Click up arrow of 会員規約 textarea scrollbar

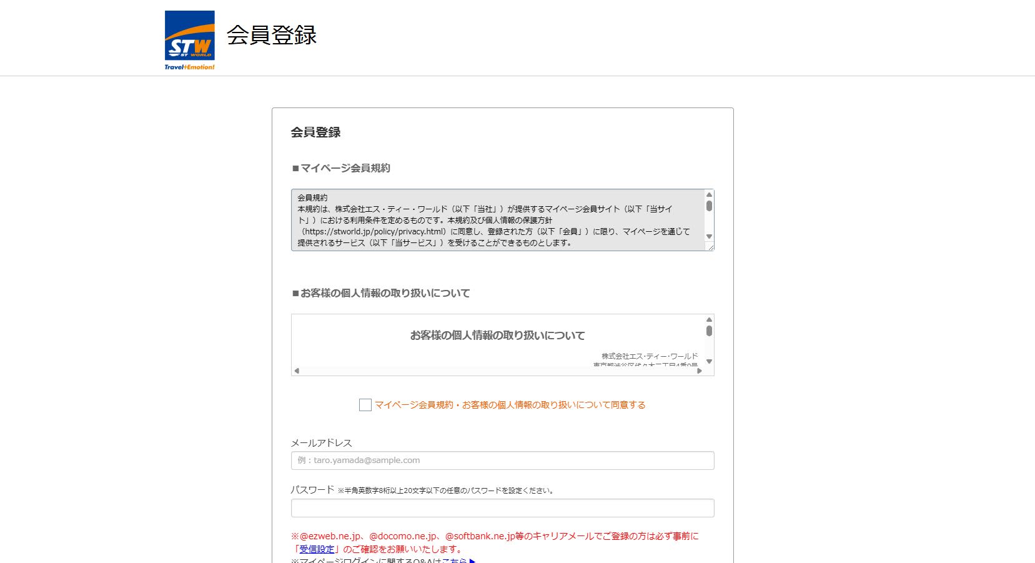click(709, 194)
